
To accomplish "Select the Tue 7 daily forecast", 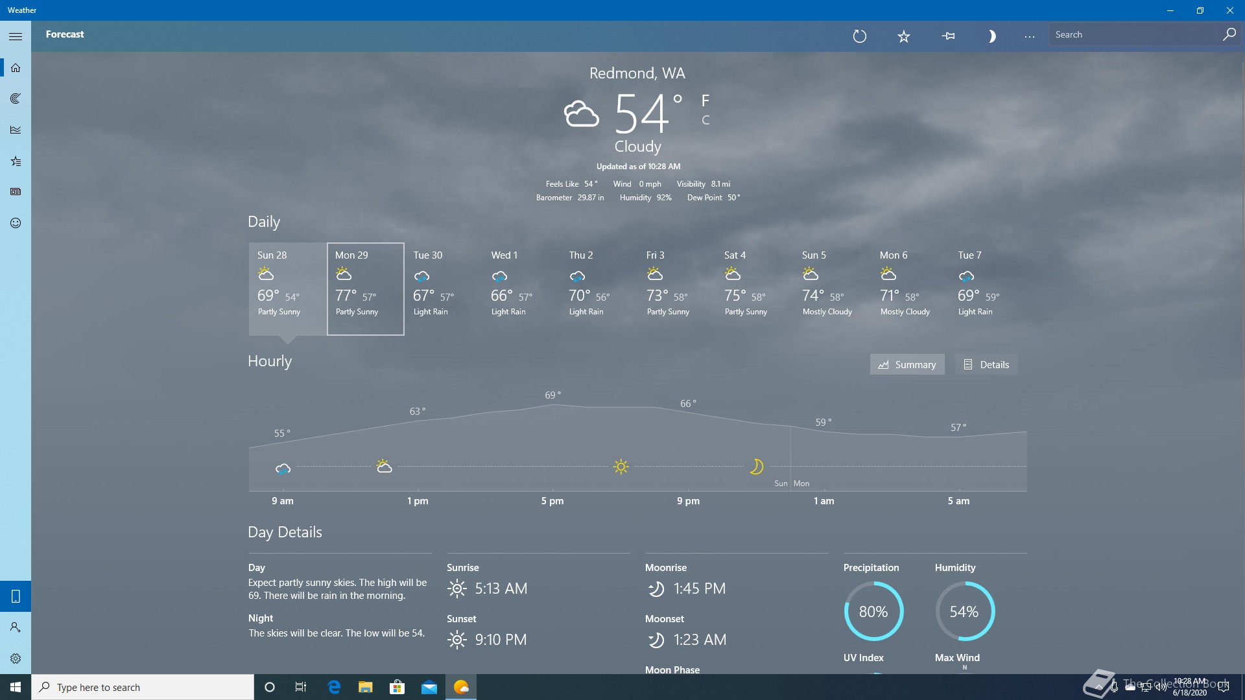I will tap(988, 289).
